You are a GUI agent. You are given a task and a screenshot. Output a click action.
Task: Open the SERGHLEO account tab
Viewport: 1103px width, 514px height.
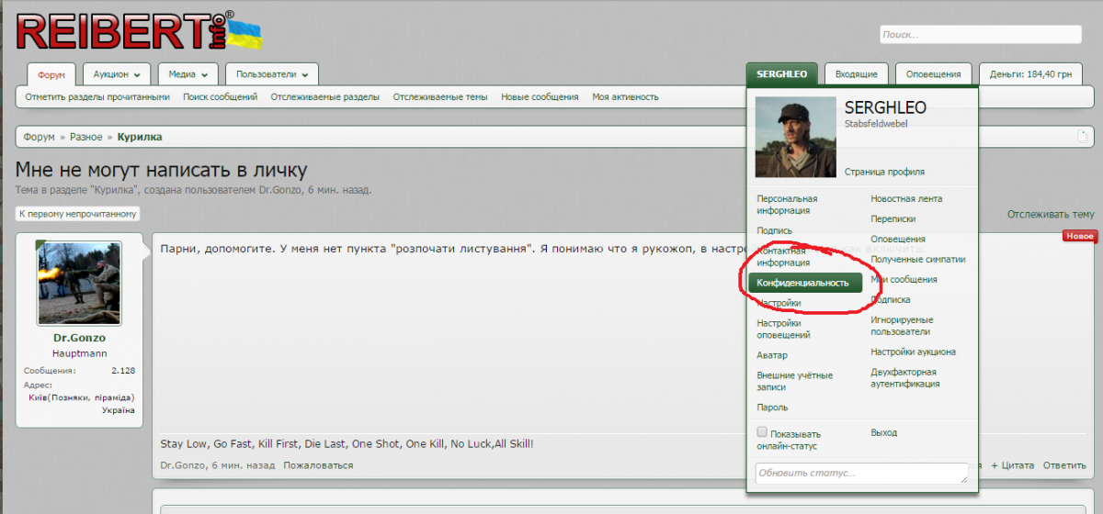point(782,74)
